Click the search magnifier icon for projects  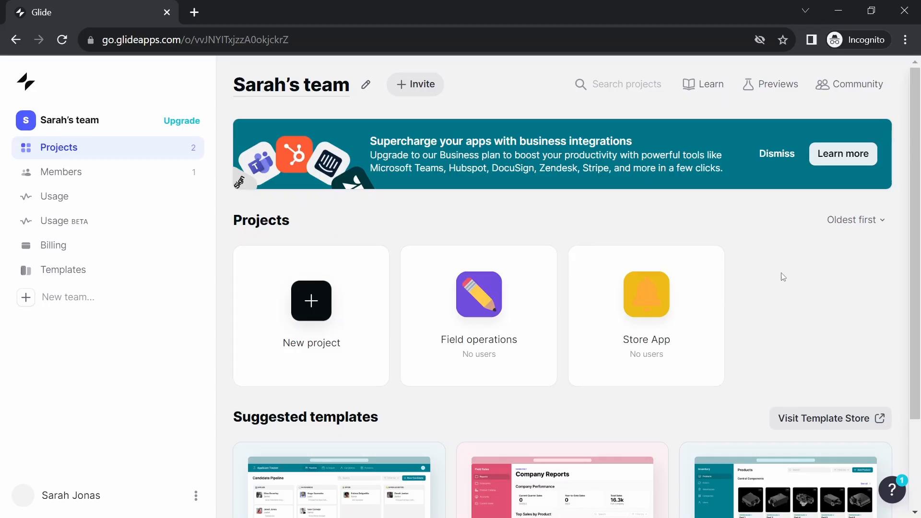tap(581, 84)
